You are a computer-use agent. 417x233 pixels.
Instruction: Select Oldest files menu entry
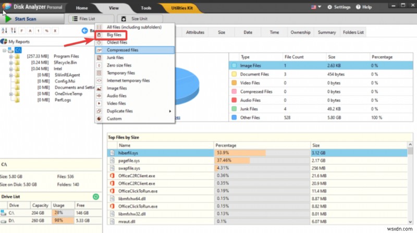click(x=135, y=43)
